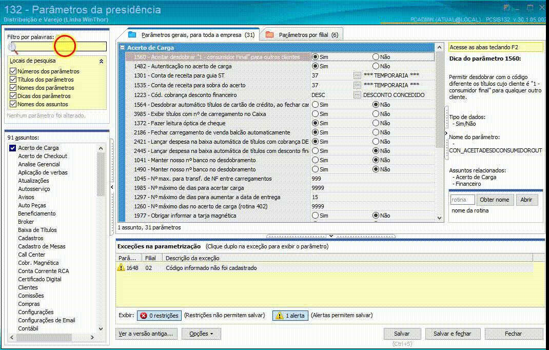
Task: Click the rotina input field
Action: (x=462, y=200)
